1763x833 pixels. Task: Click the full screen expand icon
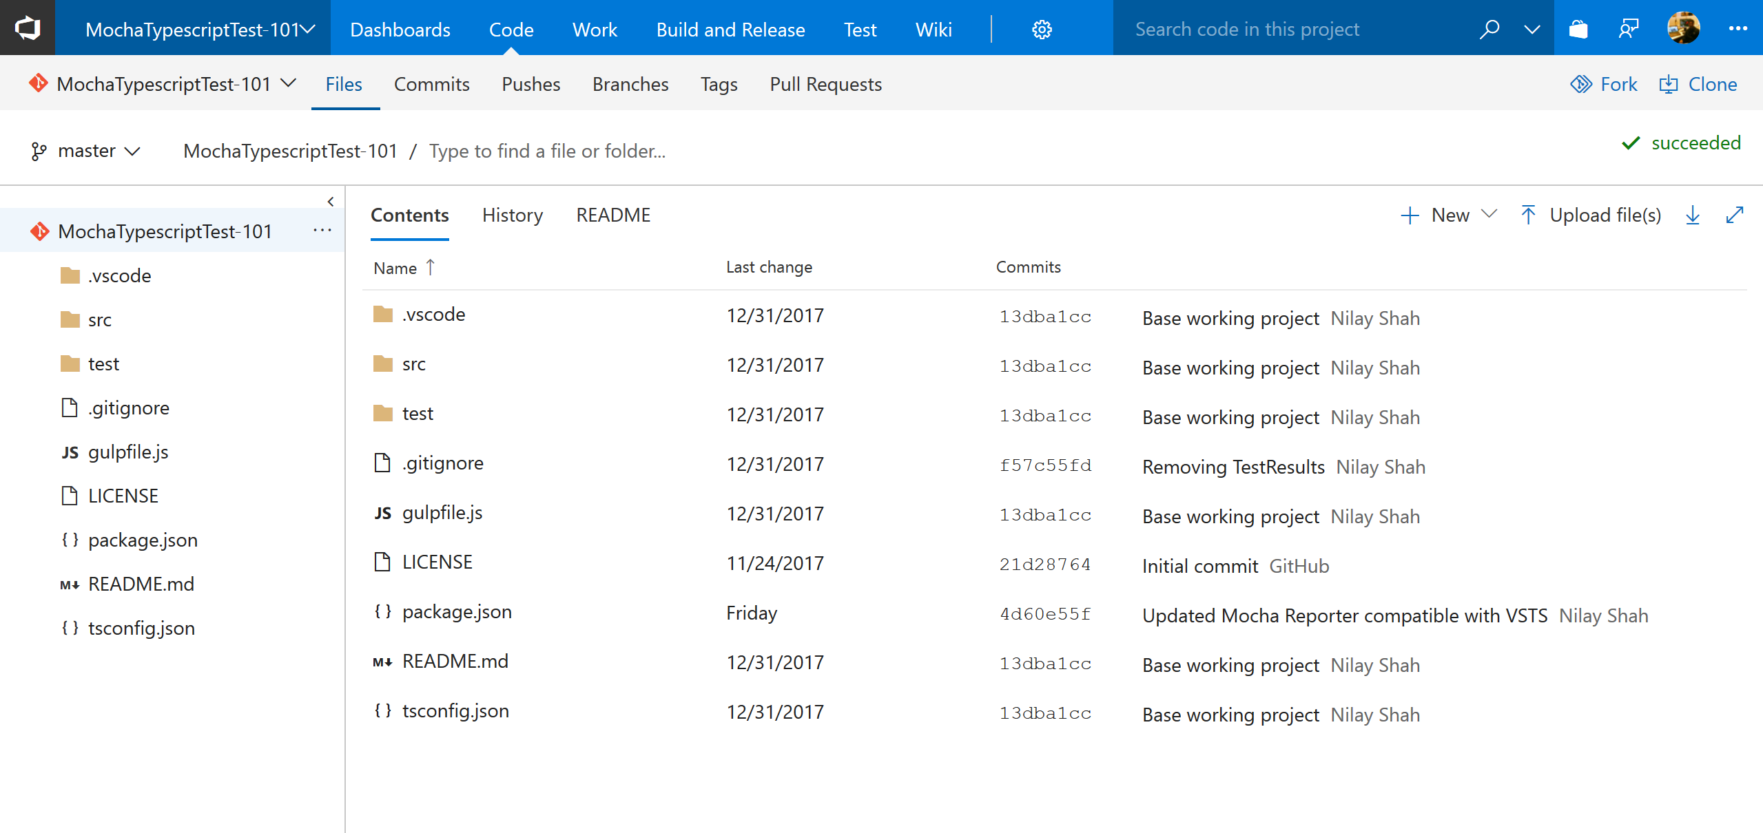pyautogui.click(x=1735, y=215)
